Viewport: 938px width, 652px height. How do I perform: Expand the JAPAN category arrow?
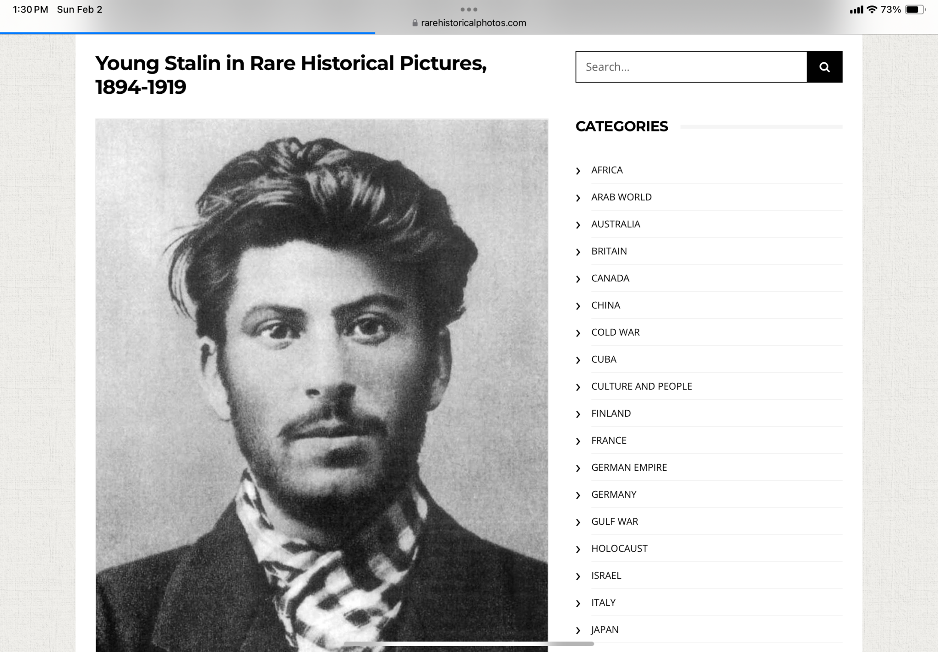tap(578, 630)
